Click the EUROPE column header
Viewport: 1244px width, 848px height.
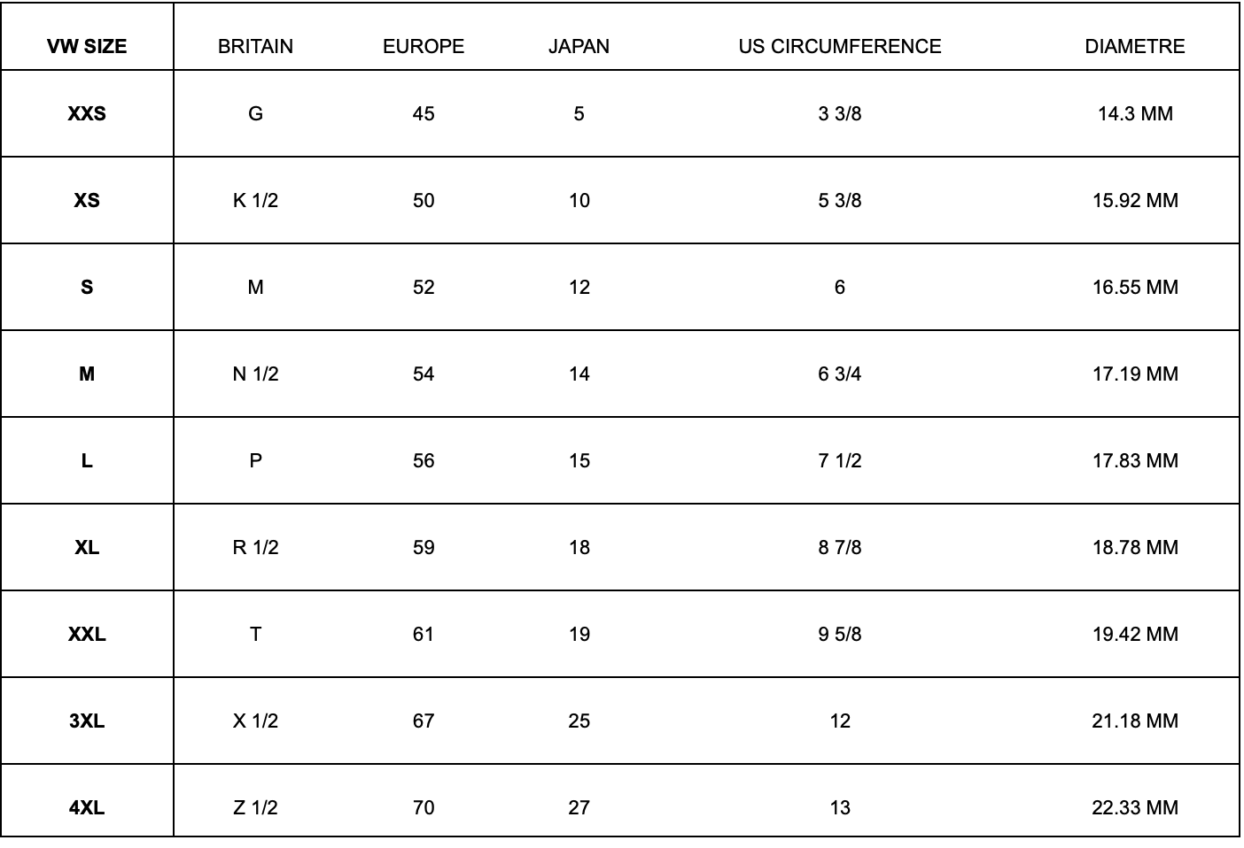pos(424,46)
